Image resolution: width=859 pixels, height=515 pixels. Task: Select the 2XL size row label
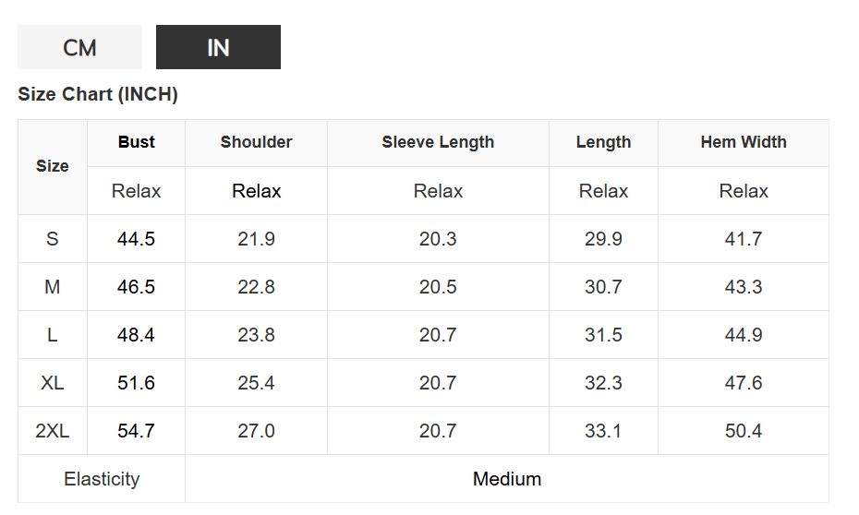(x=53, y=431)
